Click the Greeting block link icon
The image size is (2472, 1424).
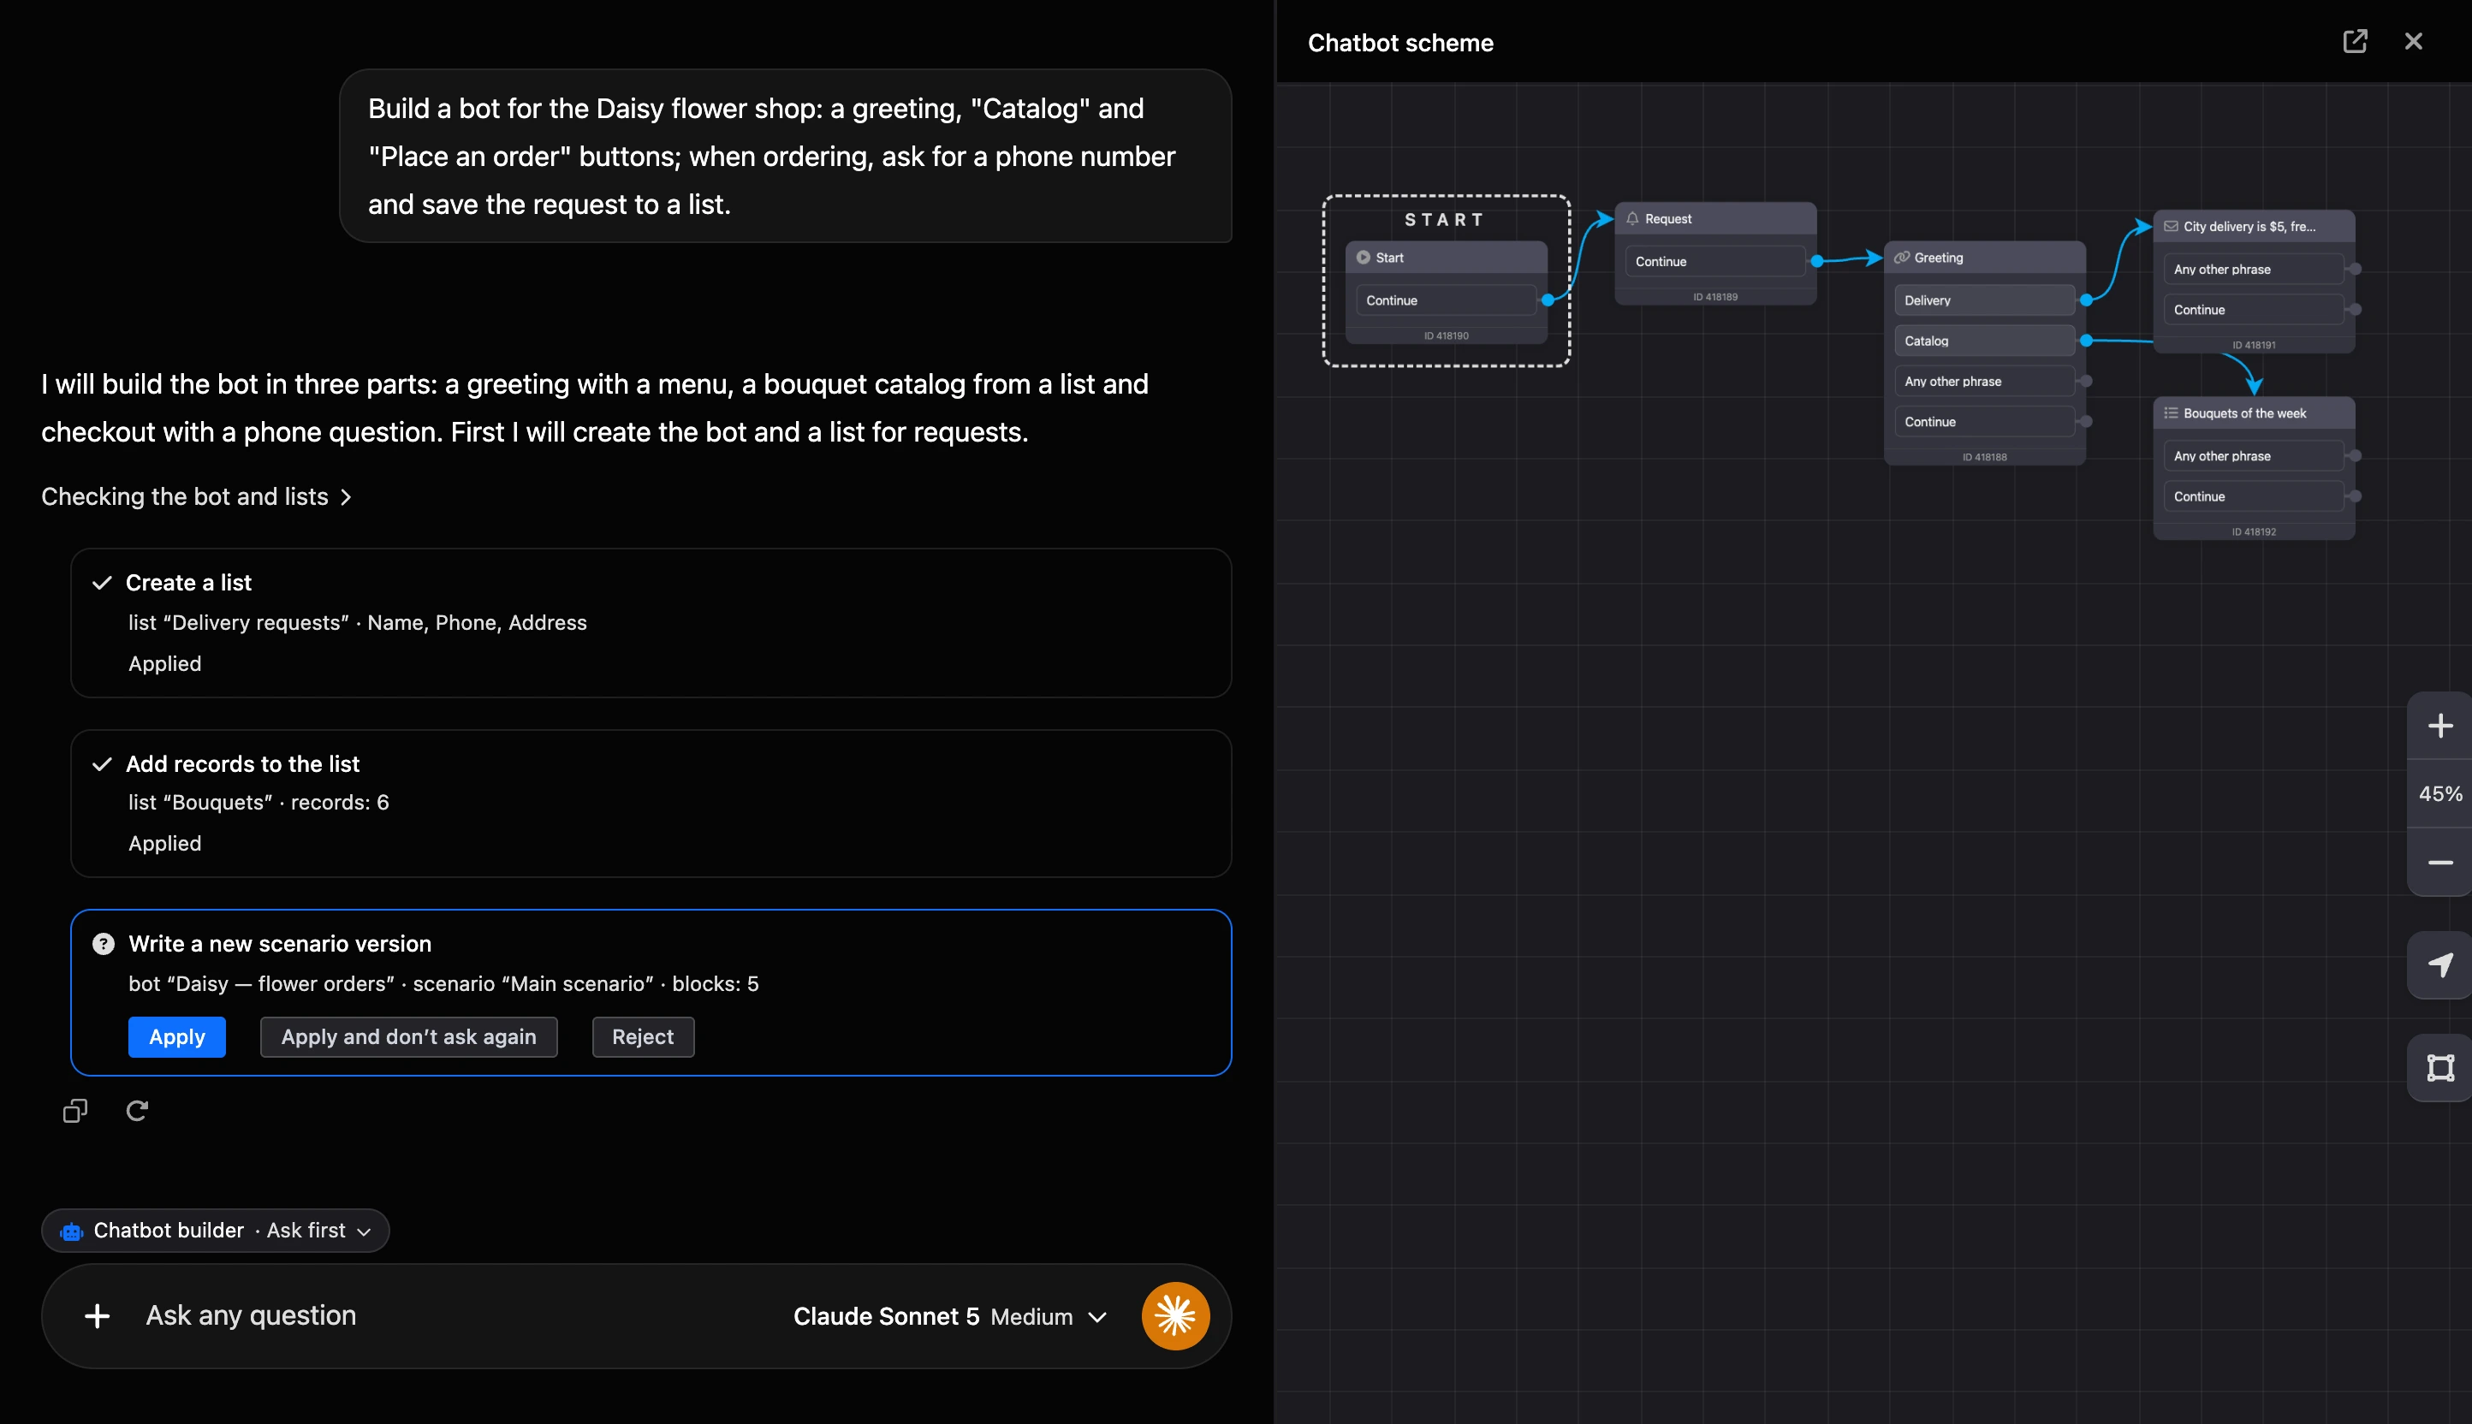point(1901,258)
